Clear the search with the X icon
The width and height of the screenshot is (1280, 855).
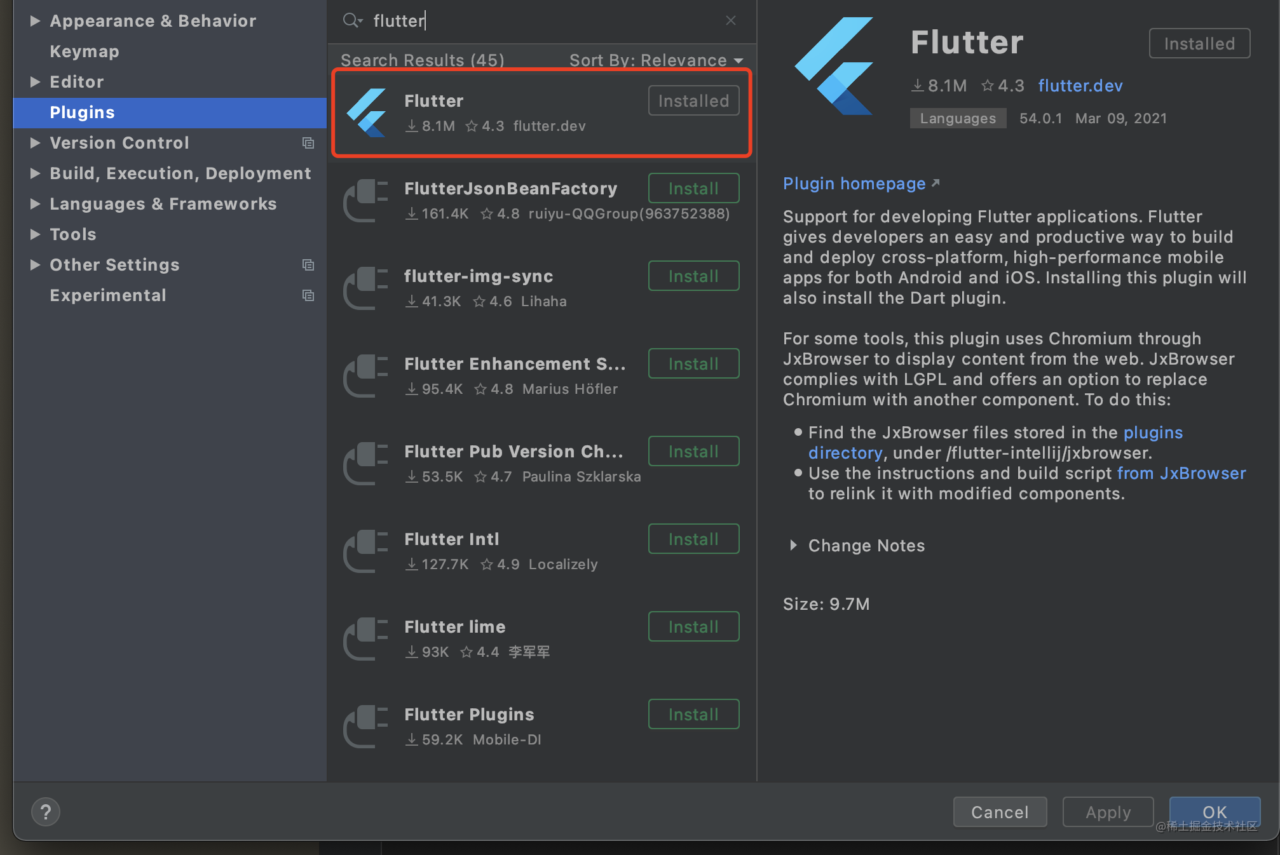coord(730,20)
